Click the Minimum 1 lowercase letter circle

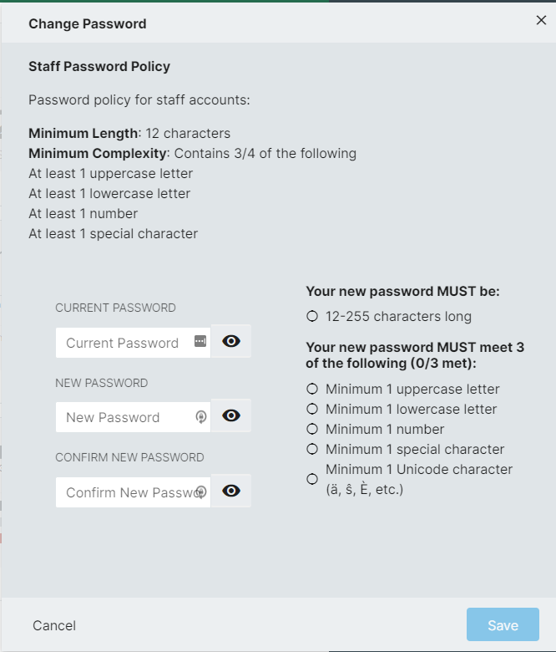pos(312,409)
